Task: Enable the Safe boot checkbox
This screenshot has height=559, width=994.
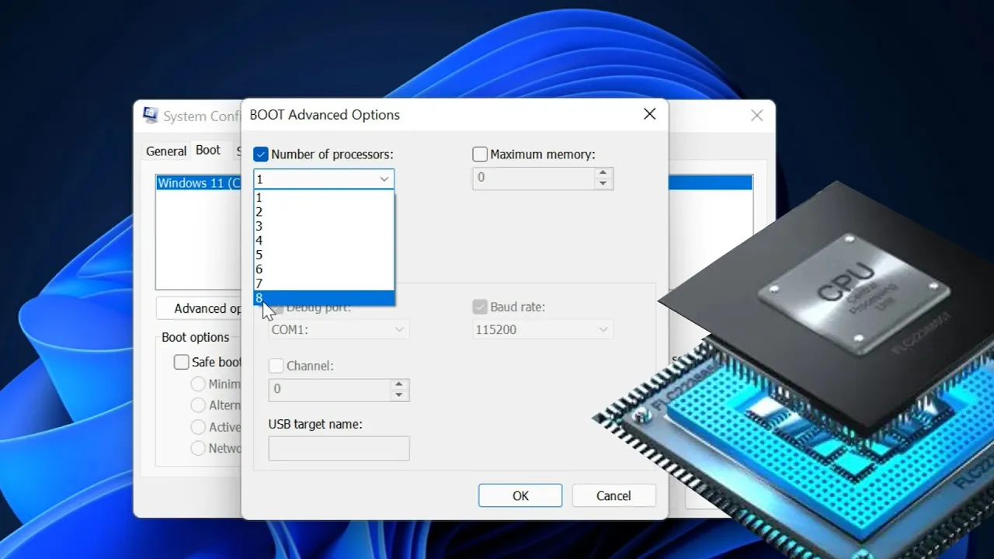Action: (181, 362)
